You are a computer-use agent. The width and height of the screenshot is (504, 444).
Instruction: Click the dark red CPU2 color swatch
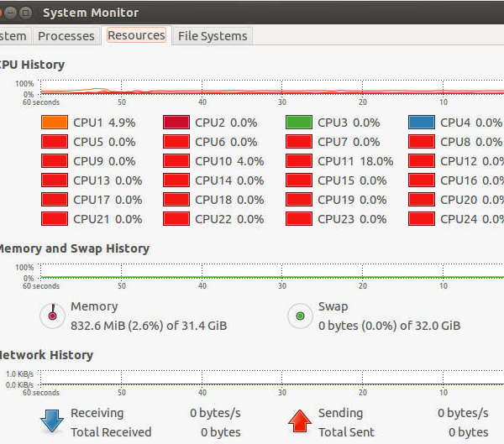tap(176, 123)
